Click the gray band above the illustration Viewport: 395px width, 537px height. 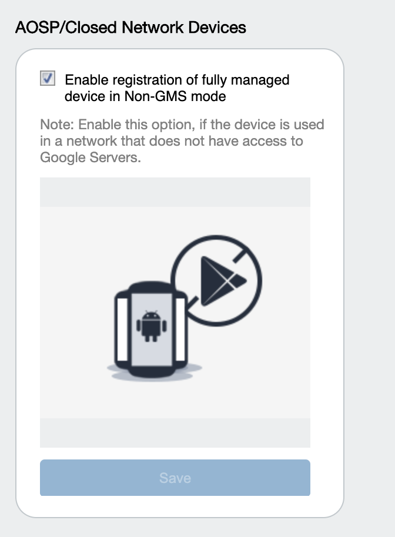point(175,192)
